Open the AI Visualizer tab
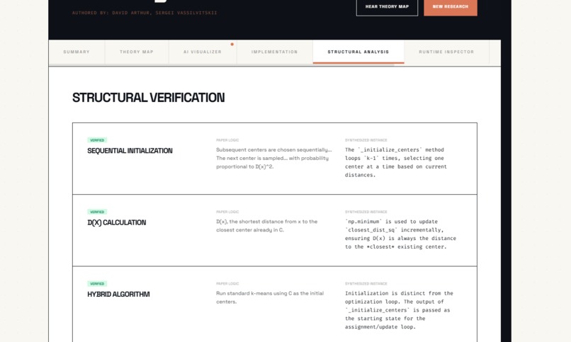 click(203, 52)
